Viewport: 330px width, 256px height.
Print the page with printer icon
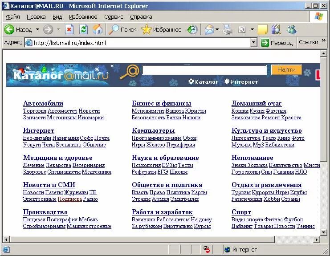(x=228, y=29)
